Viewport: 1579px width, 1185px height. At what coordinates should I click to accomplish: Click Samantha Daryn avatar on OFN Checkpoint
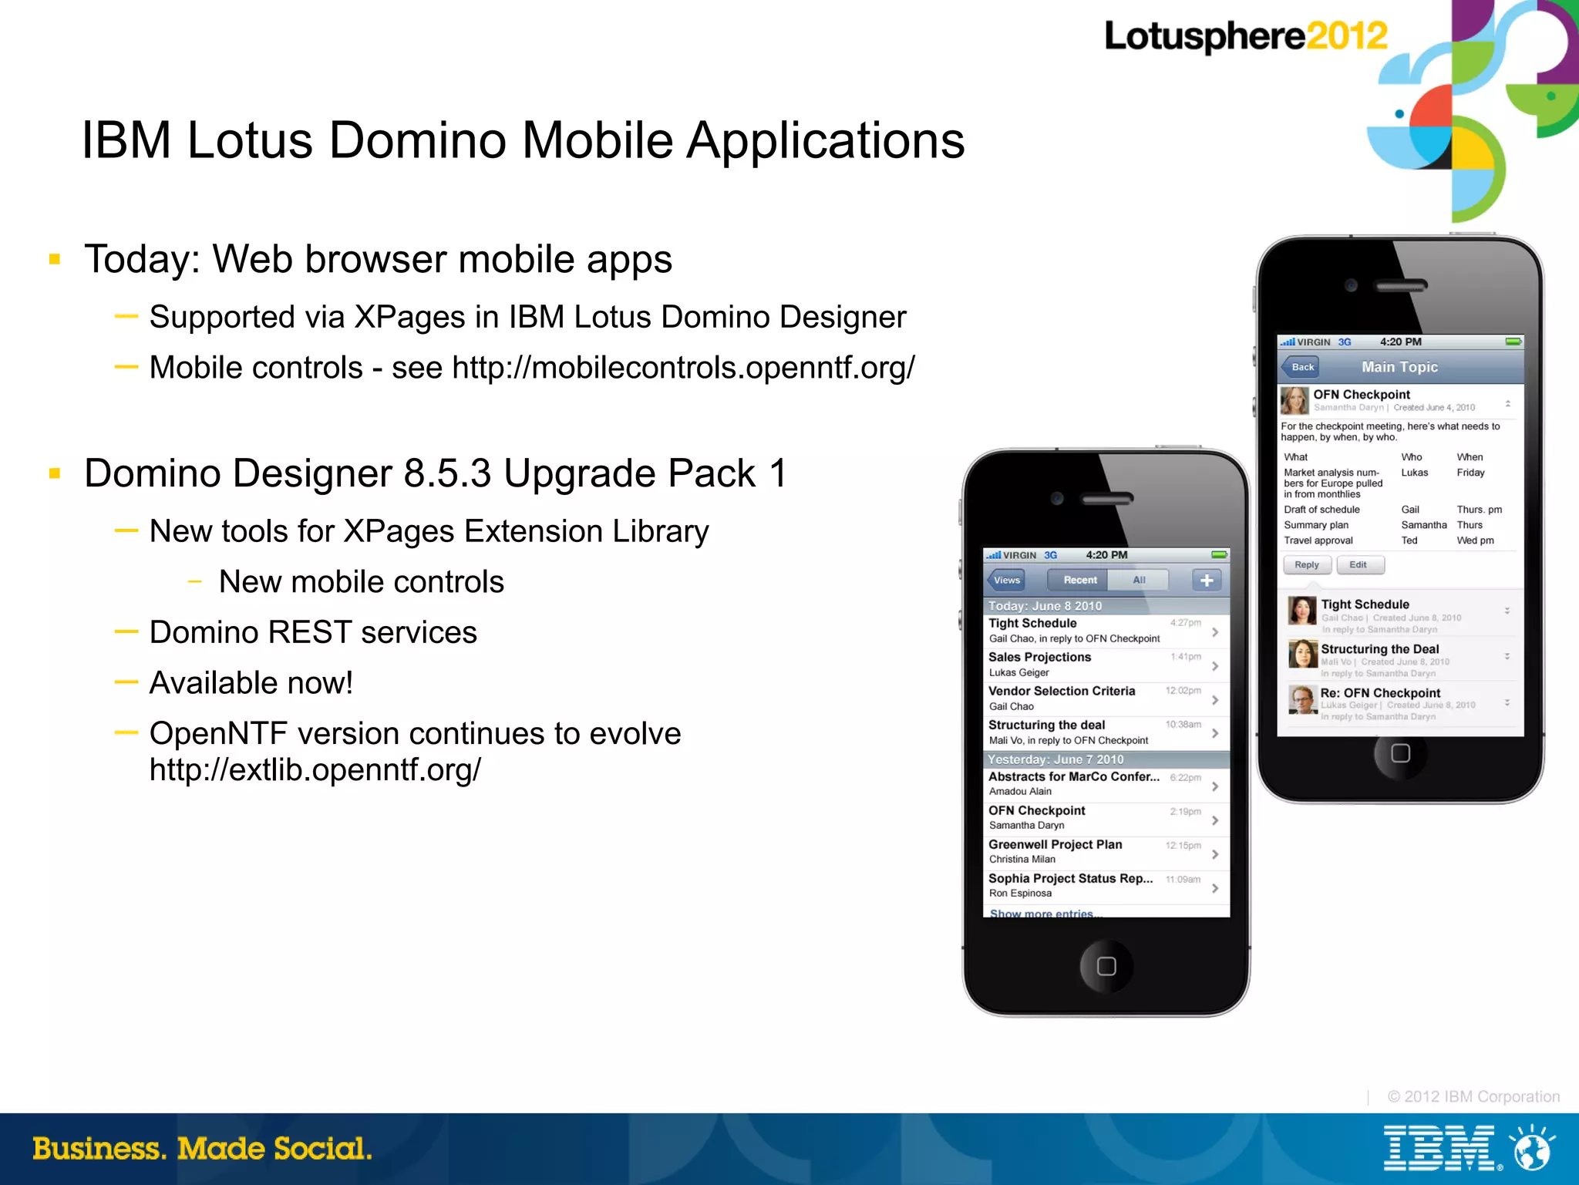1295,401
